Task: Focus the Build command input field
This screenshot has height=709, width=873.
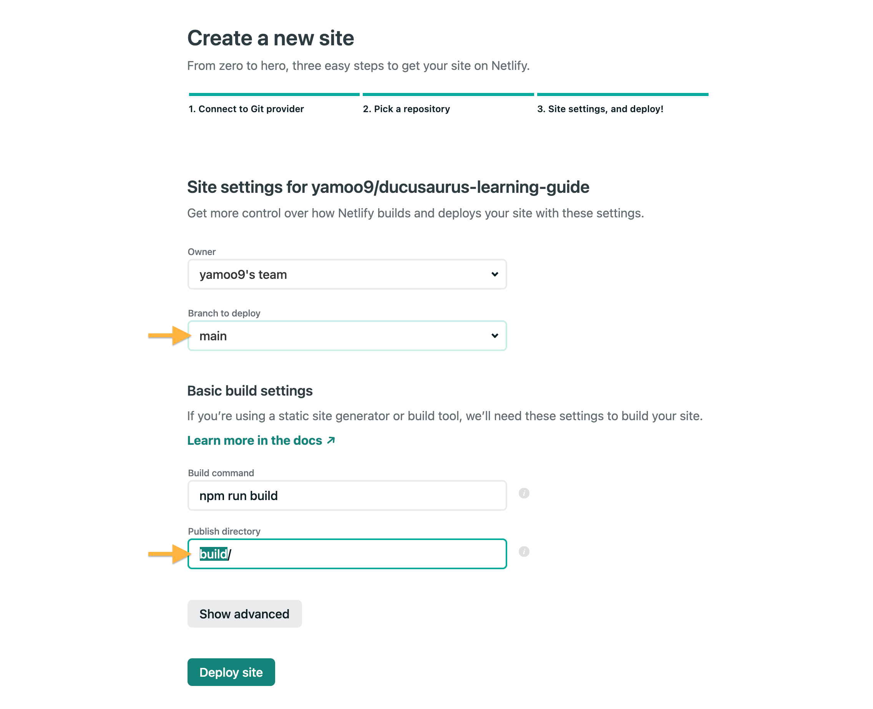Action: 347,496
